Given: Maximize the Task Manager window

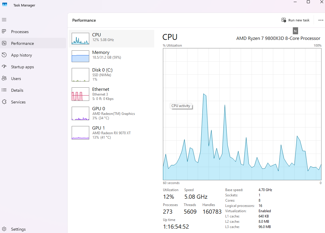Looking at the screenshot, I should [308, 2].
